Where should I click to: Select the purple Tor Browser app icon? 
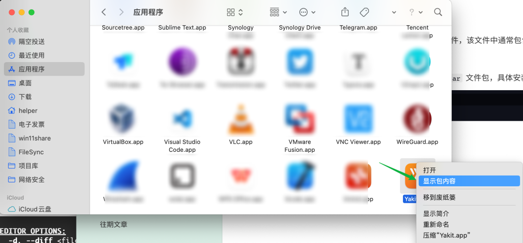182,62
